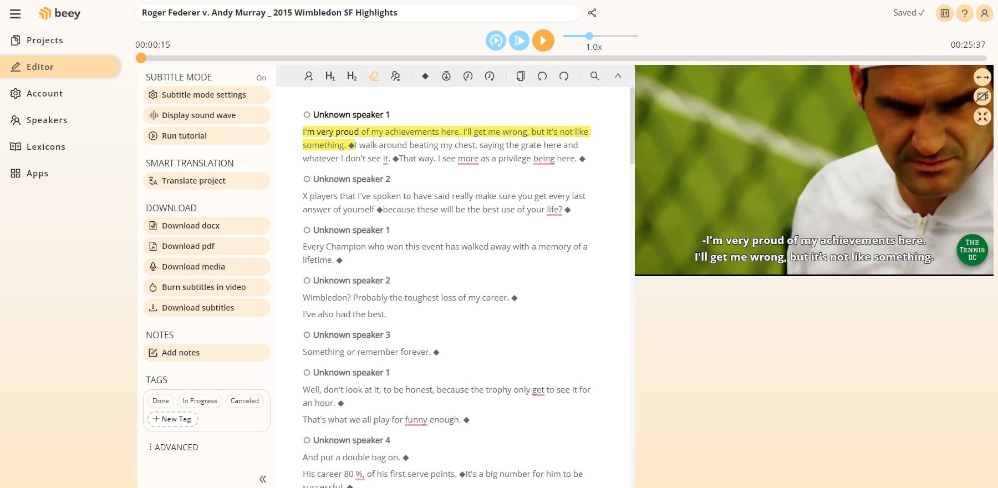998x488 pixels.
Task: Shrink the video player
Action: [982, 116]
